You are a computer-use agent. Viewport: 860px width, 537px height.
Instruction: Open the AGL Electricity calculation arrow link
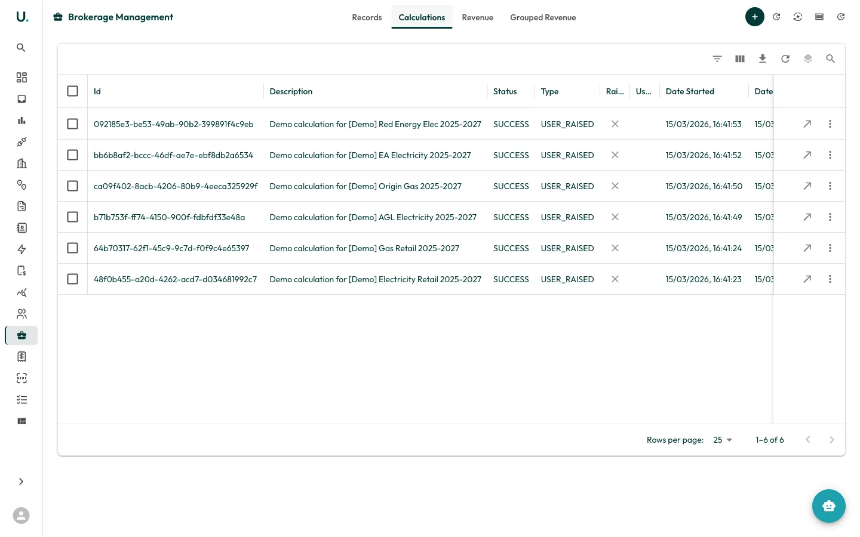807,217
